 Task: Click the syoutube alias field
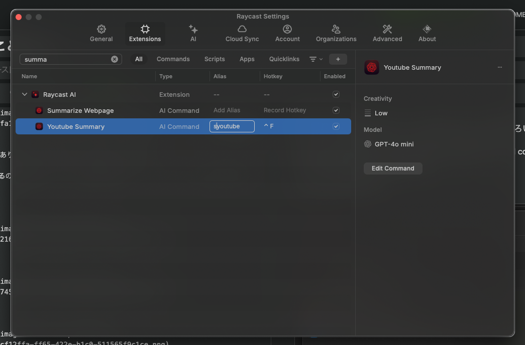(232, 126)
